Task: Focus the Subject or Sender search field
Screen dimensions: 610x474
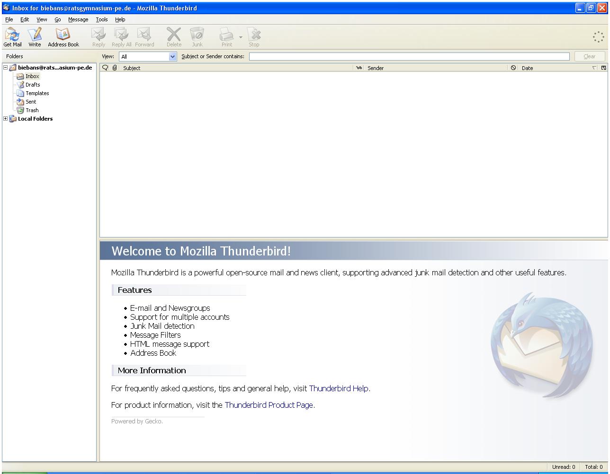Action: point(409,56)
